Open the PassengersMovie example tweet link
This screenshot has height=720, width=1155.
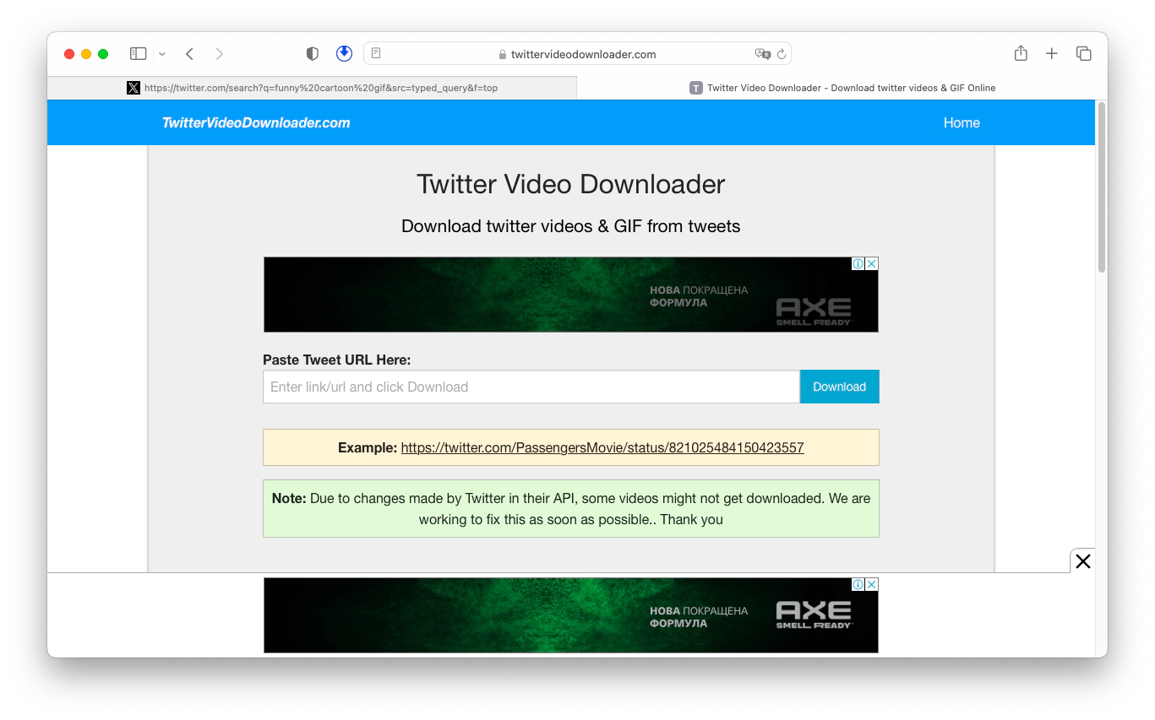[x=602, y=447]
